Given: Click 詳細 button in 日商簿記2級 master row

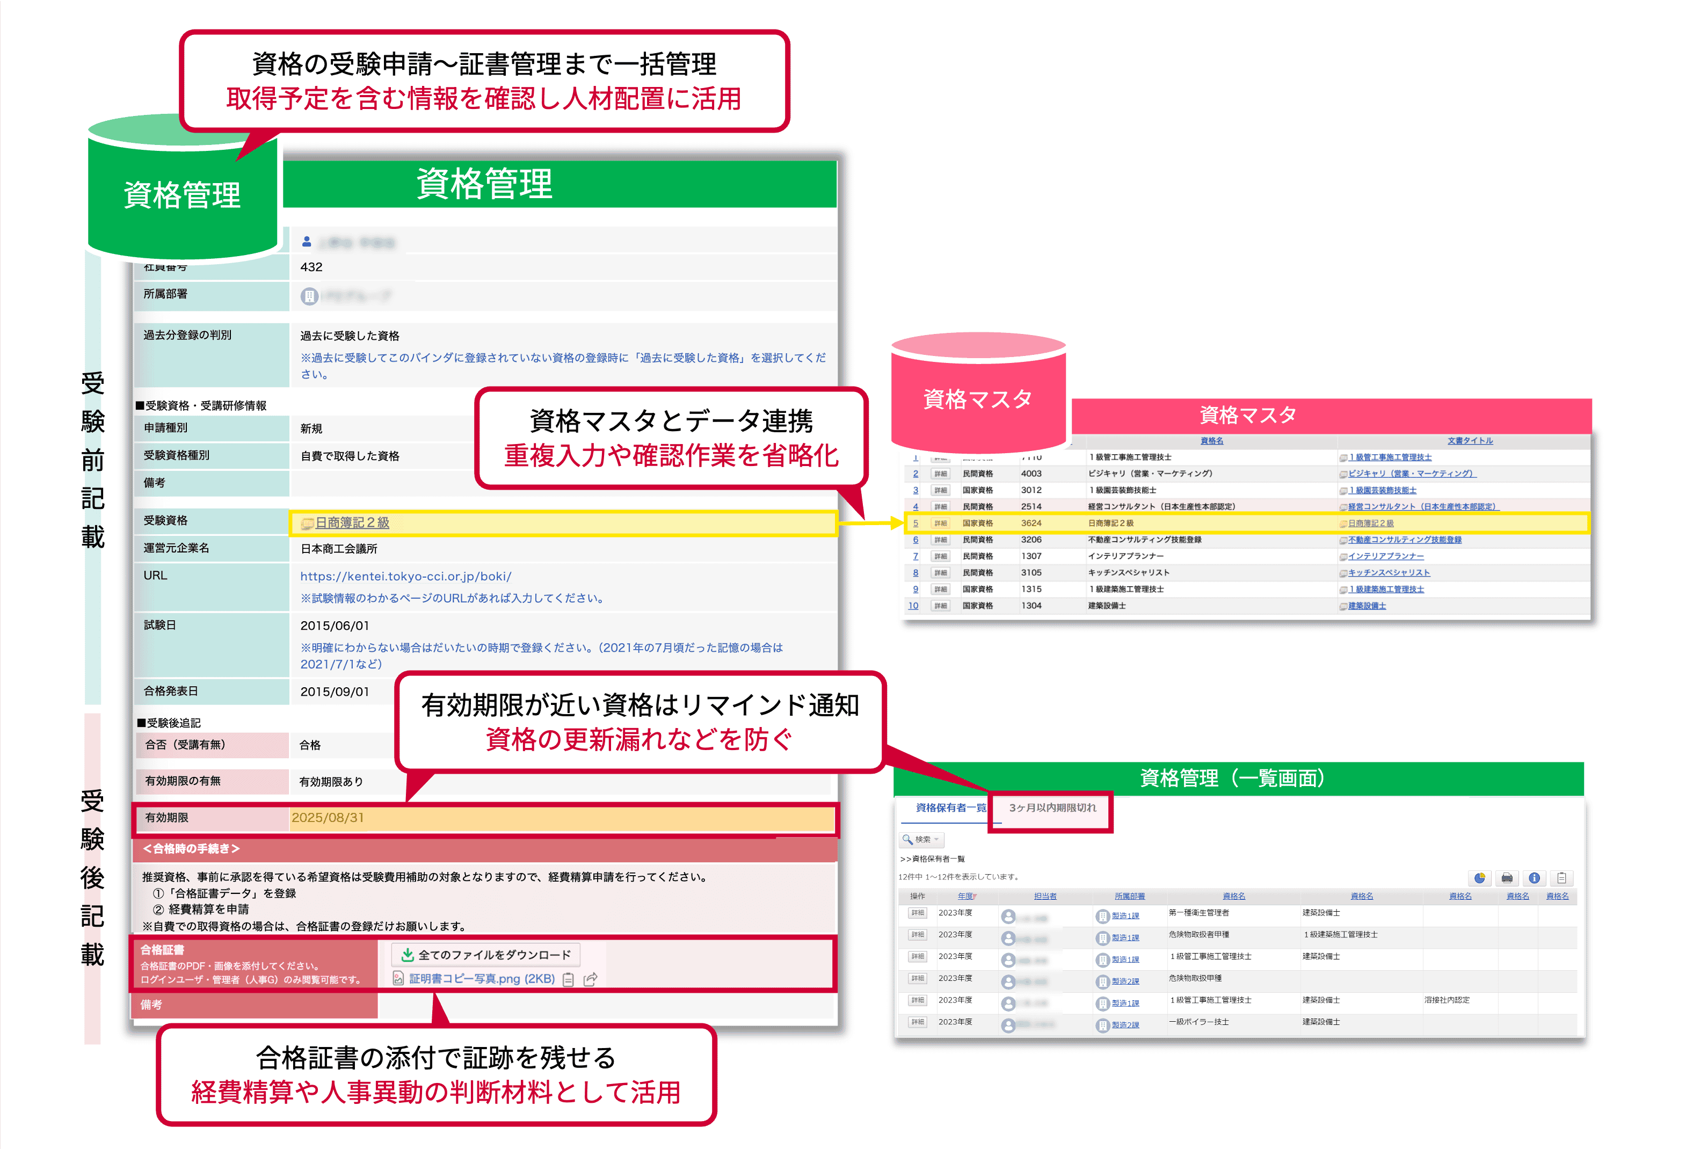Looking at the screenshot, I should pos(941,524).
